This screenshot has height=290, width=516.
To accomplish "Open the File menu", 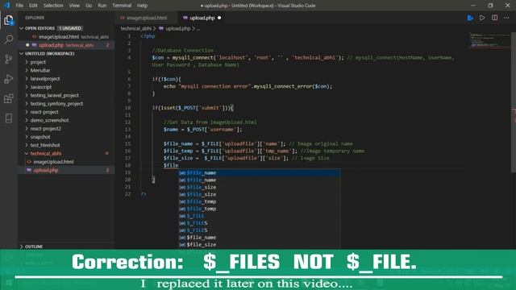I will pos(19,6).
